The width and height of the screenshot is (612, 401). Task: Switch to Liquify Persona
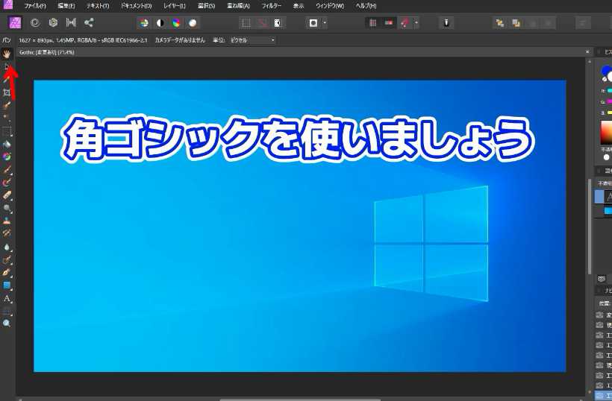coord(35,22)
